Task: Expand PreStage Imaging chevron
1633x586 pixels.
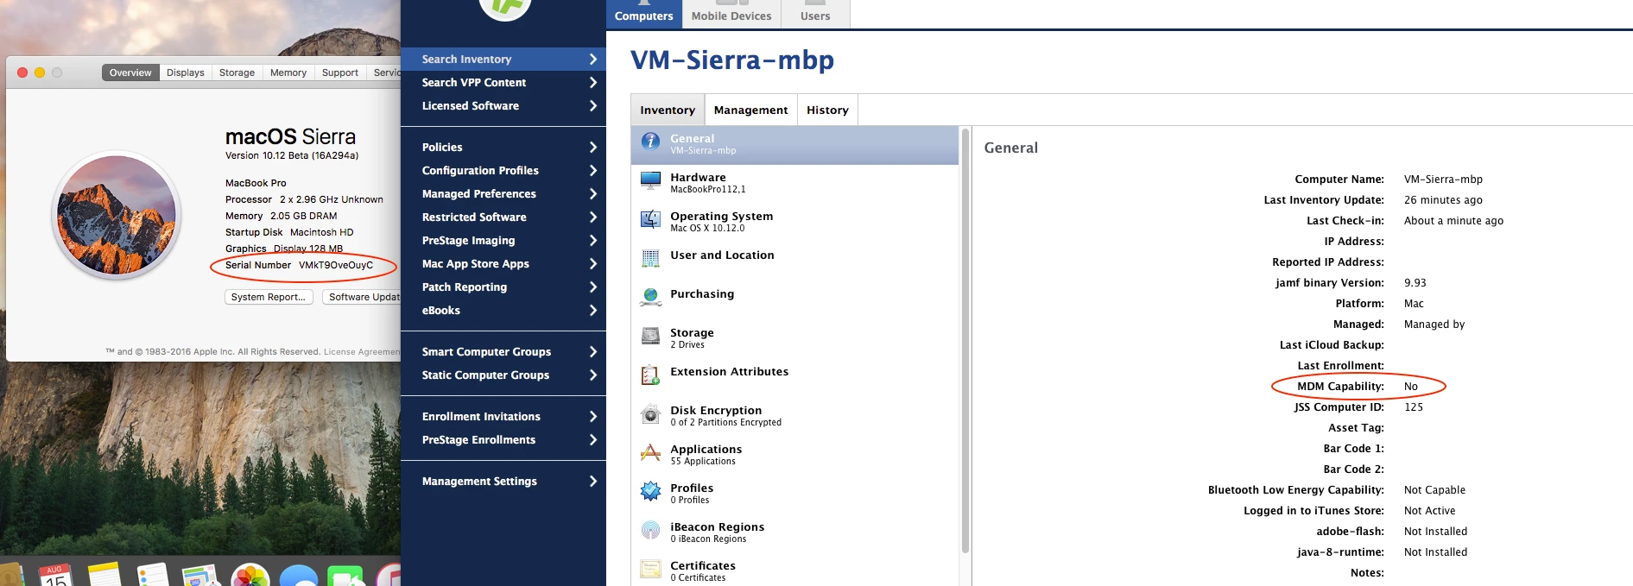Action: 592,240
